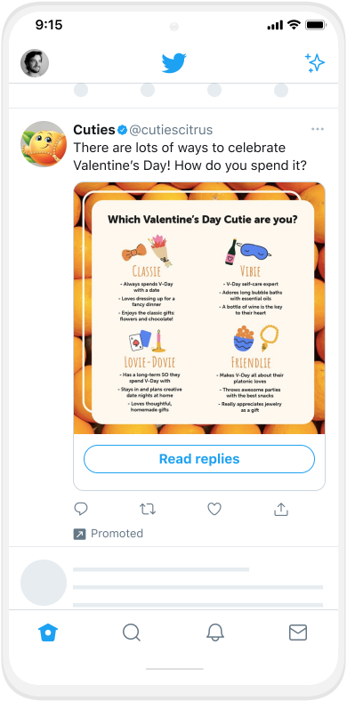Click the Cuties account name
Image resolution: width=347 pixels, height=701 pixels.
coord(94,130)
